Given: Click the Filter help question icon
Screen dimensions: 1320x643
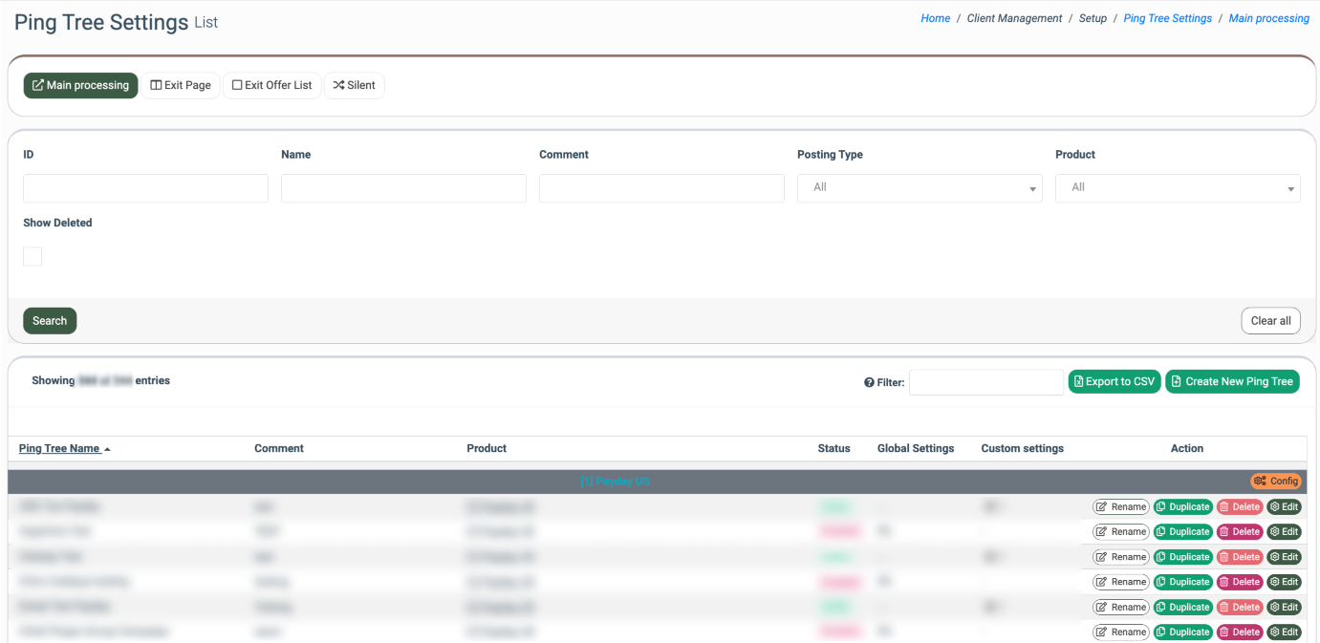Looking at the screenshot, I should pos(869,382).
